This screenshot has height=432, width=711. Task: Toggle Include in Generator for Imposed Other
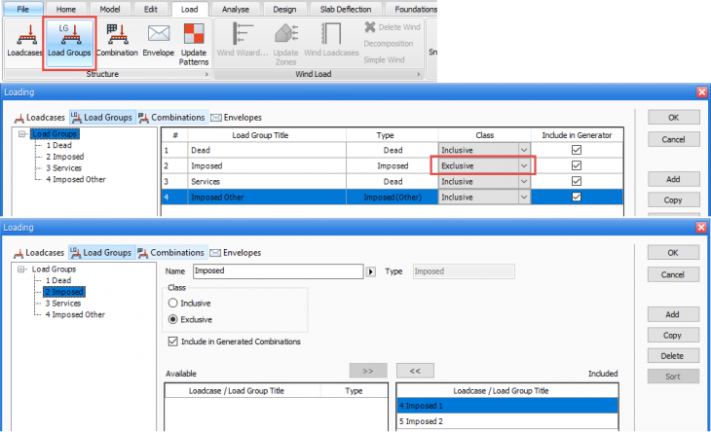pos(577,197)
